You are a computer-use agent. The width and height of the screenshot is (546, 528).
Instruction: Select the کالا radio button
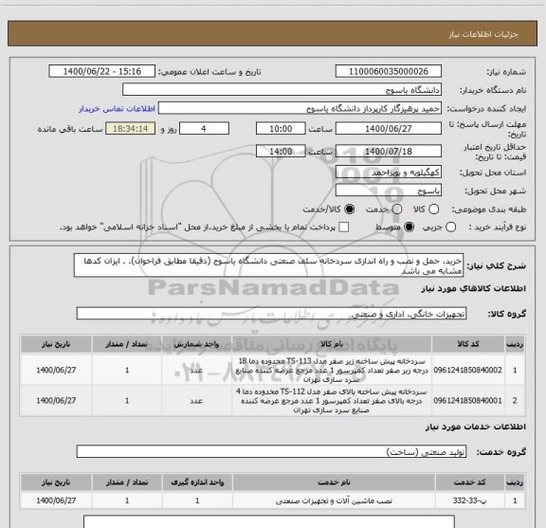point(433,209)
